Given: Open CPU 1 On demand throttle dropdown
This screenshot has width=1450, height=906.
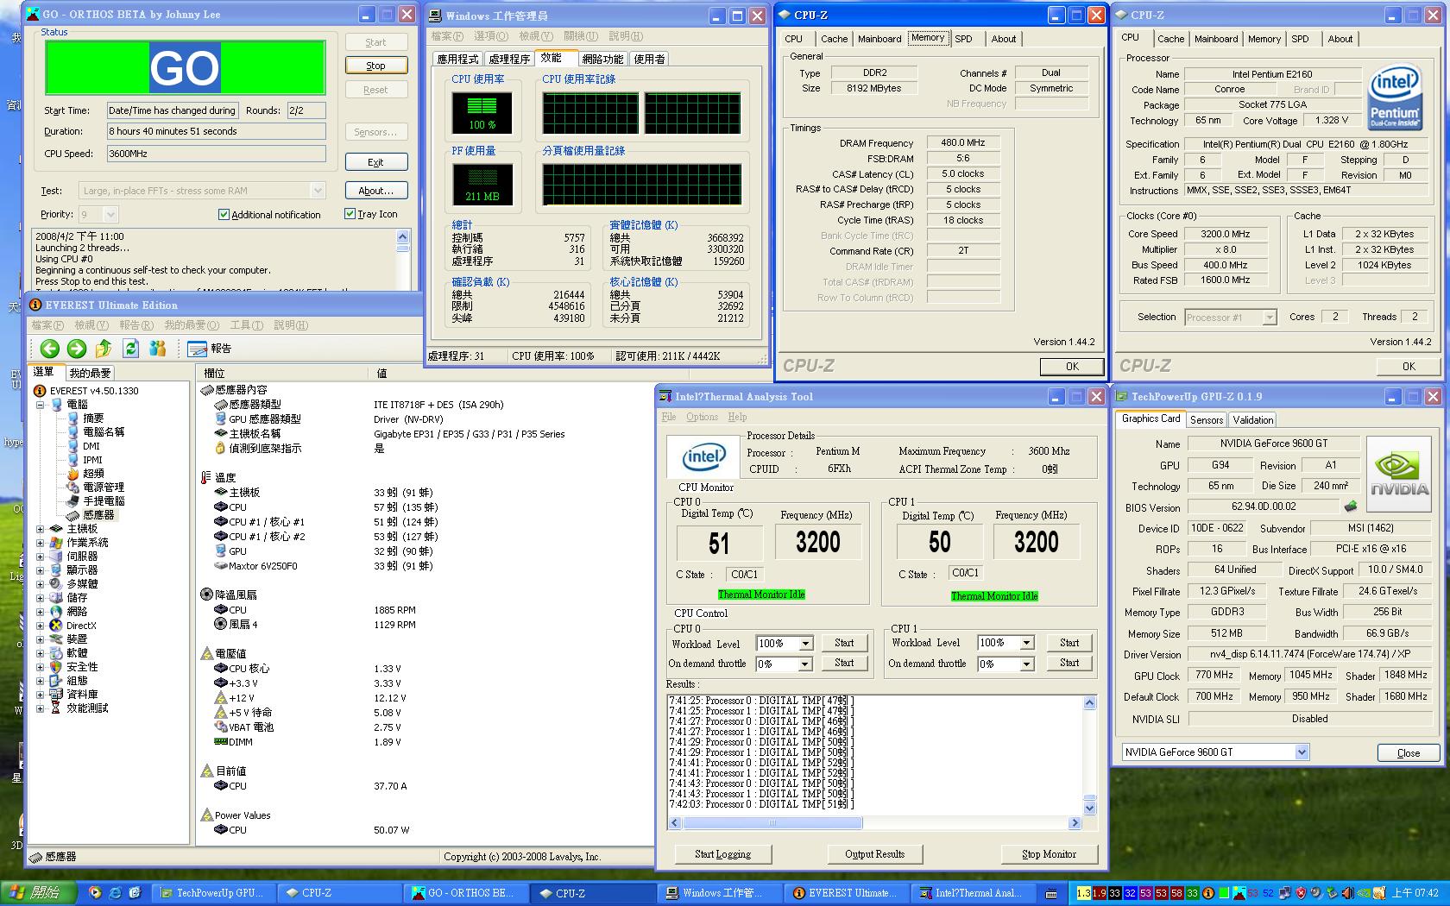Looking at the screenshot, I should tap(1026, 664).
